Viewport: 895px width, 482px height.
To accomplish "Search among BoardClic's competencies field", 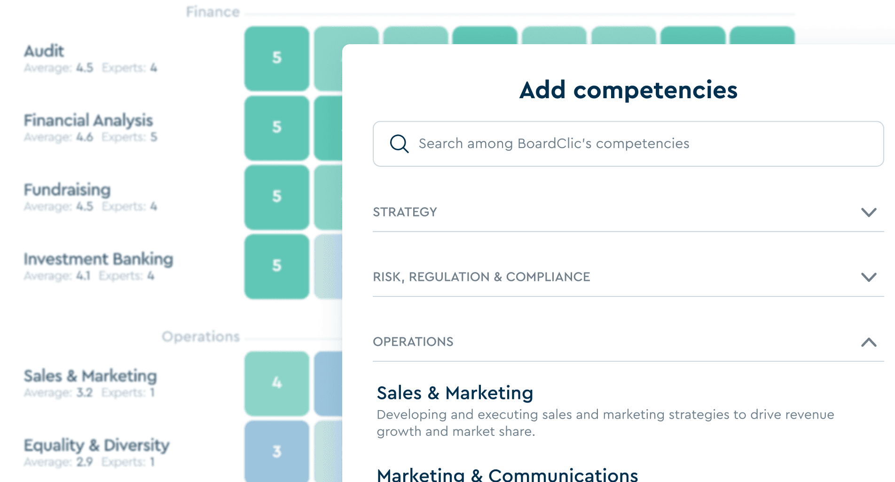I will click(x=628, y=144).
